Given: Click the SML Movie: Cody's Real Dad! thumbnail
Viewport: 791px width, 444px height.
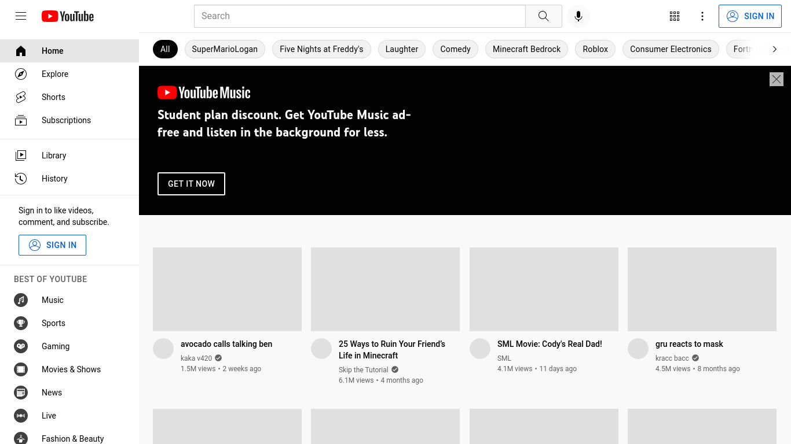Looking at the screenshot, I should pos(544,289).
